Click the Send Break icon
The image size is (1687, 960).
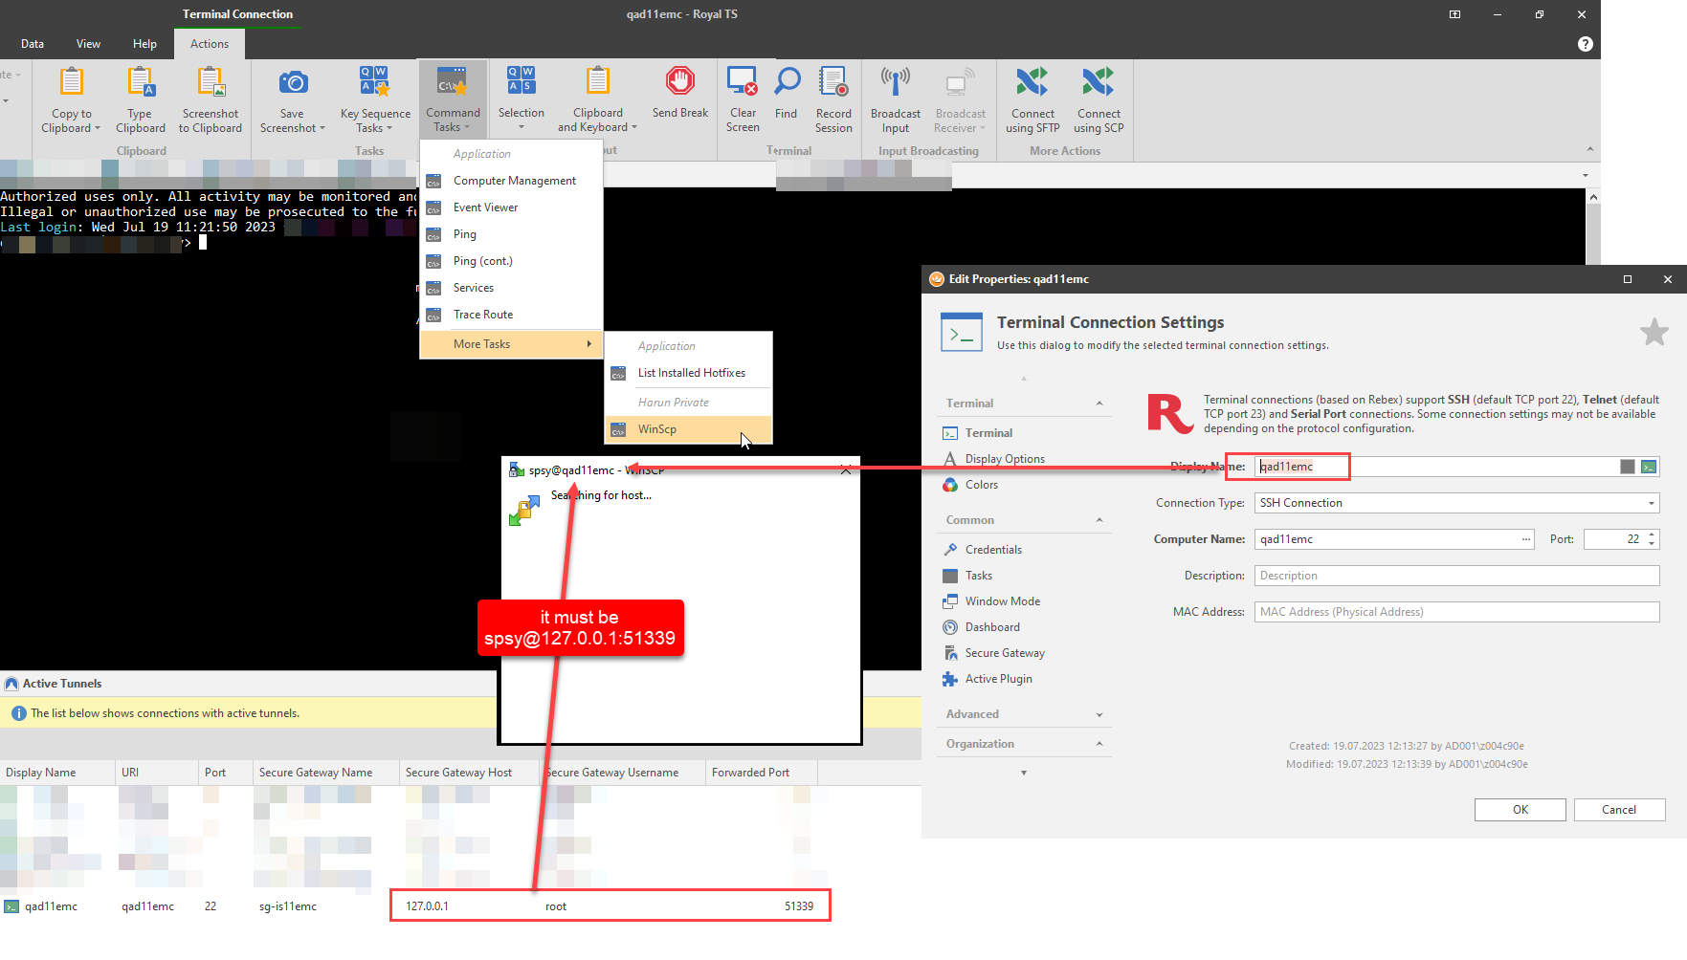[680, 81]
